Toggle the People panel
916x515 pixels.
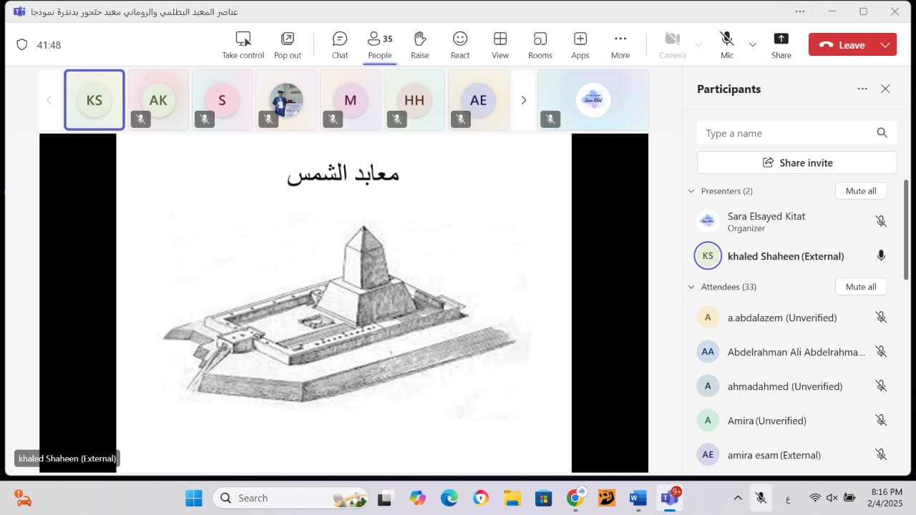click(380, 45)
